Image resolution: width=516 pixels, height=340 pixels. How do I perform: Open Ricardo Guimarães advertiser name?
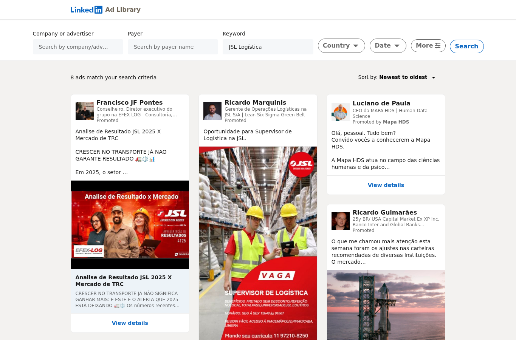point(385,212)
